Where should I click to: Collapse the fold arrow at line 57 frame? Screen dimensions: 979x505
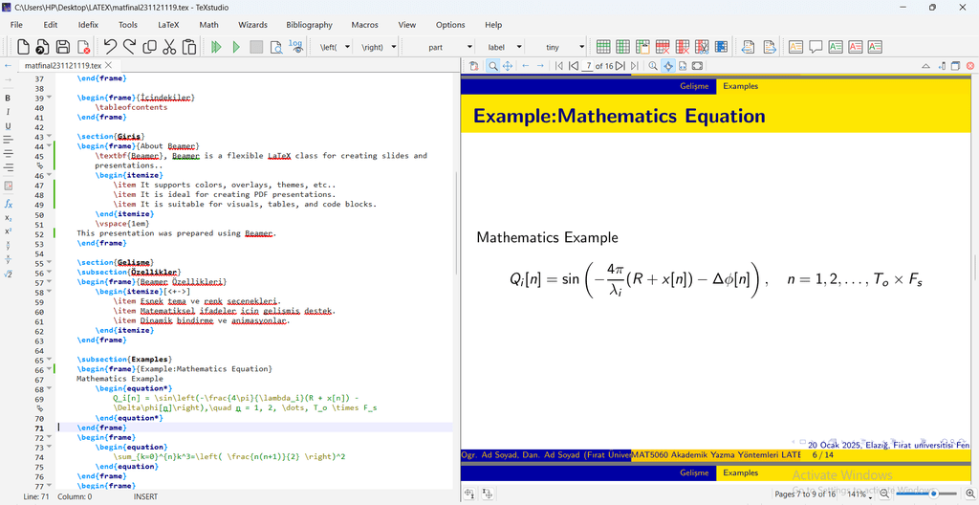[50, 282]
